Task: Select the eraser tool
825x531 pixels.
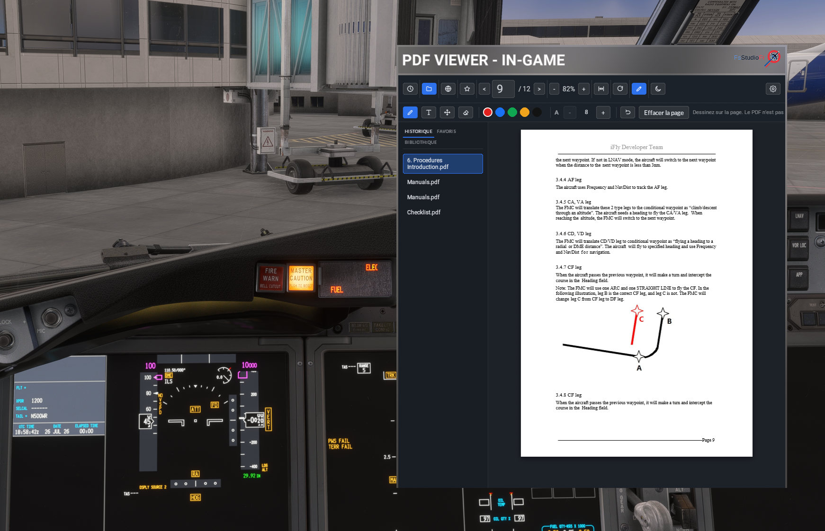Action: pyautogui.click(x=466, y=113)
